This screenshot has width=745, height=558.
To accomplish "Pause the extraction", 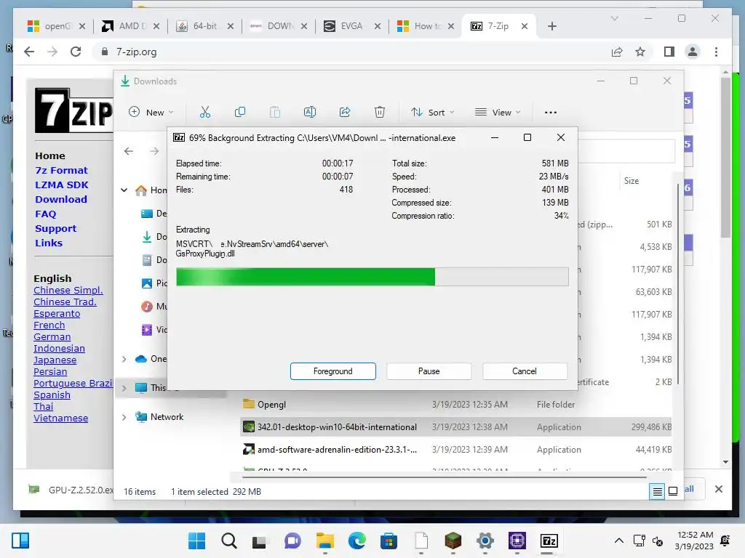I will 429,371.
